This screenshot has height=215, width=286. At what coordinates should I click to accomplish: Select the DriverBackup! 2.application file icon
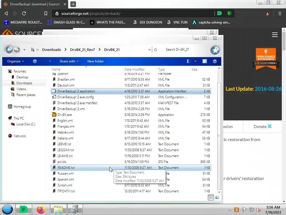coord(54,91)
